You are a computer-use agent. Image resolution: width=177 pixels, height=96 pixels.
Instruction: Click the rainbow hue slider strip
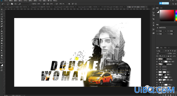coord(176,16)
